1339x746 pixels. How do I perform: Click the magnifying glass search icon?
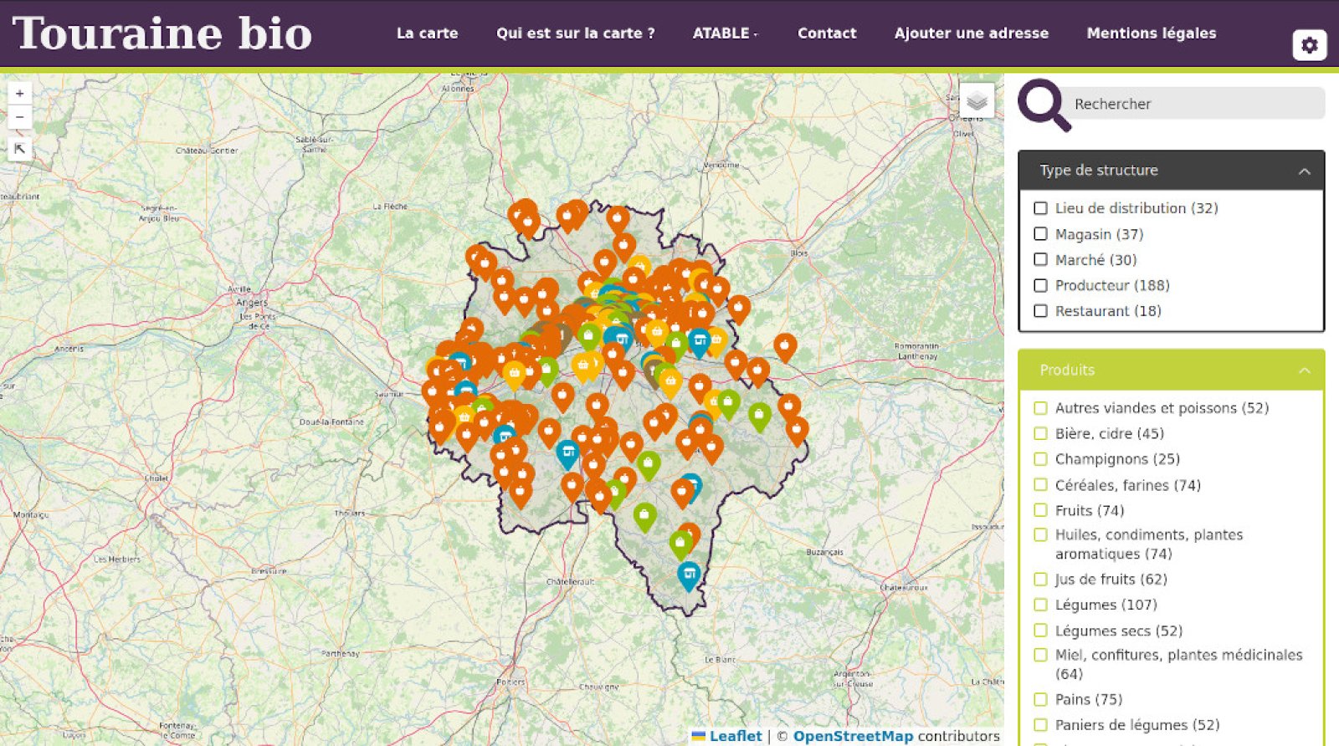coord(1043,105)
